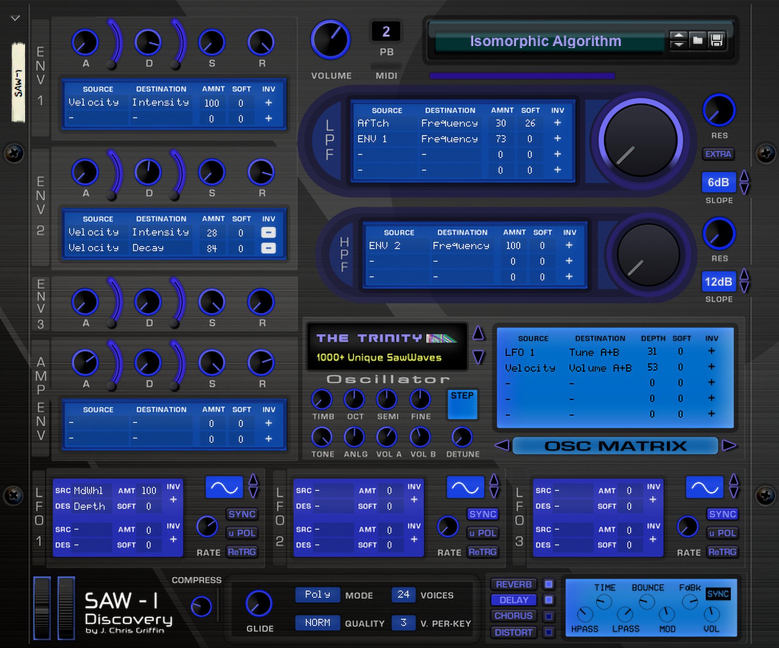
Task: Click the LFO 3 sine waveform display
Action: pos(705,487)
